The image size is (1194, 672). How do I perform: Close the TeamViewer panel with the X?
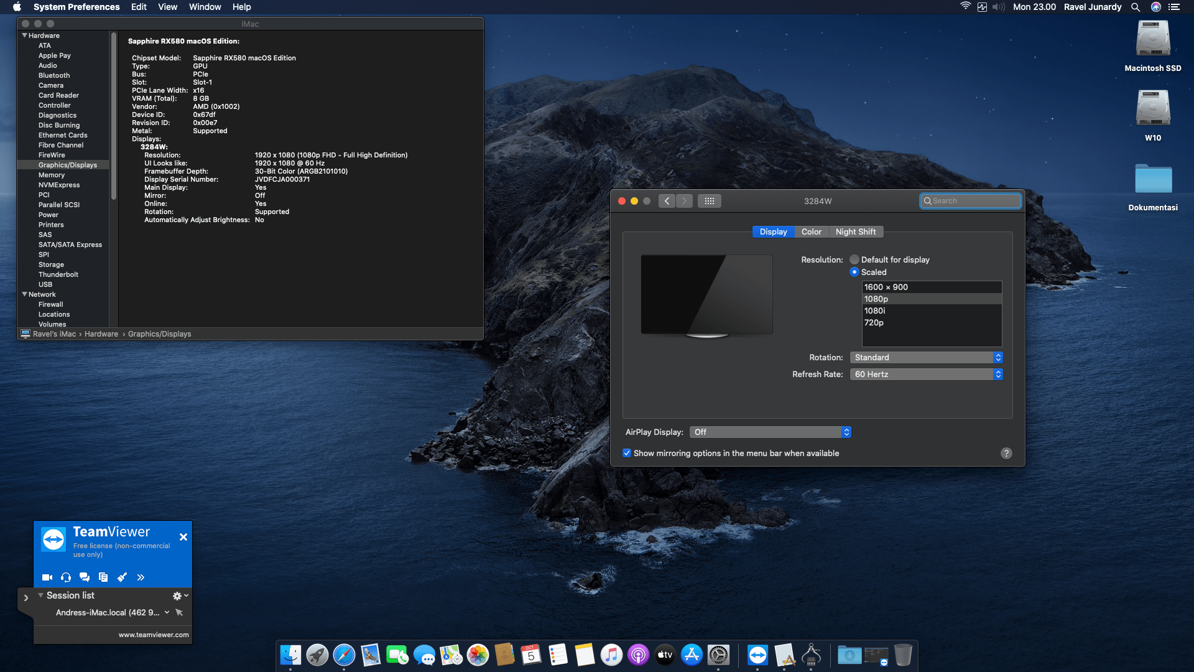[183, 537]
